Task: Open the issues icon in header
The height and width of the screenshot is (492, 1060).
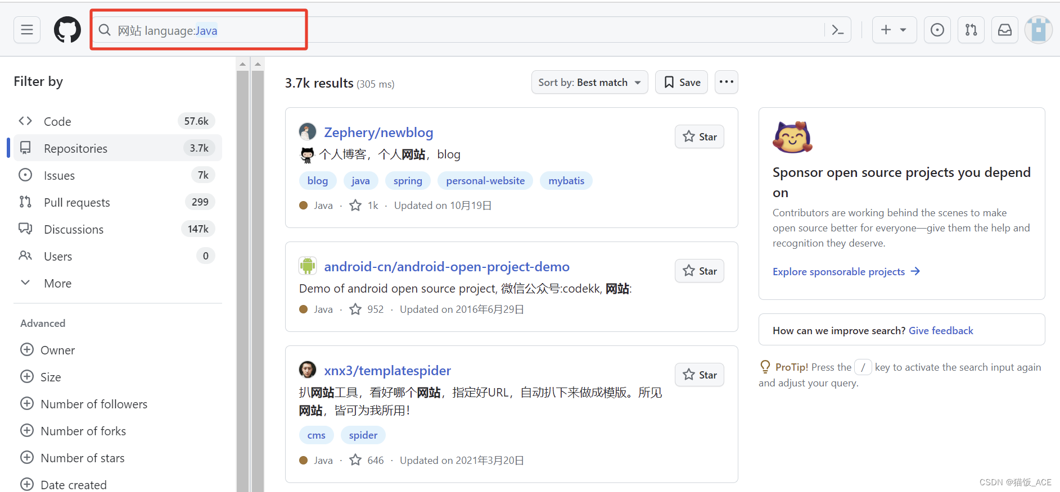Action: pos(937,30)
